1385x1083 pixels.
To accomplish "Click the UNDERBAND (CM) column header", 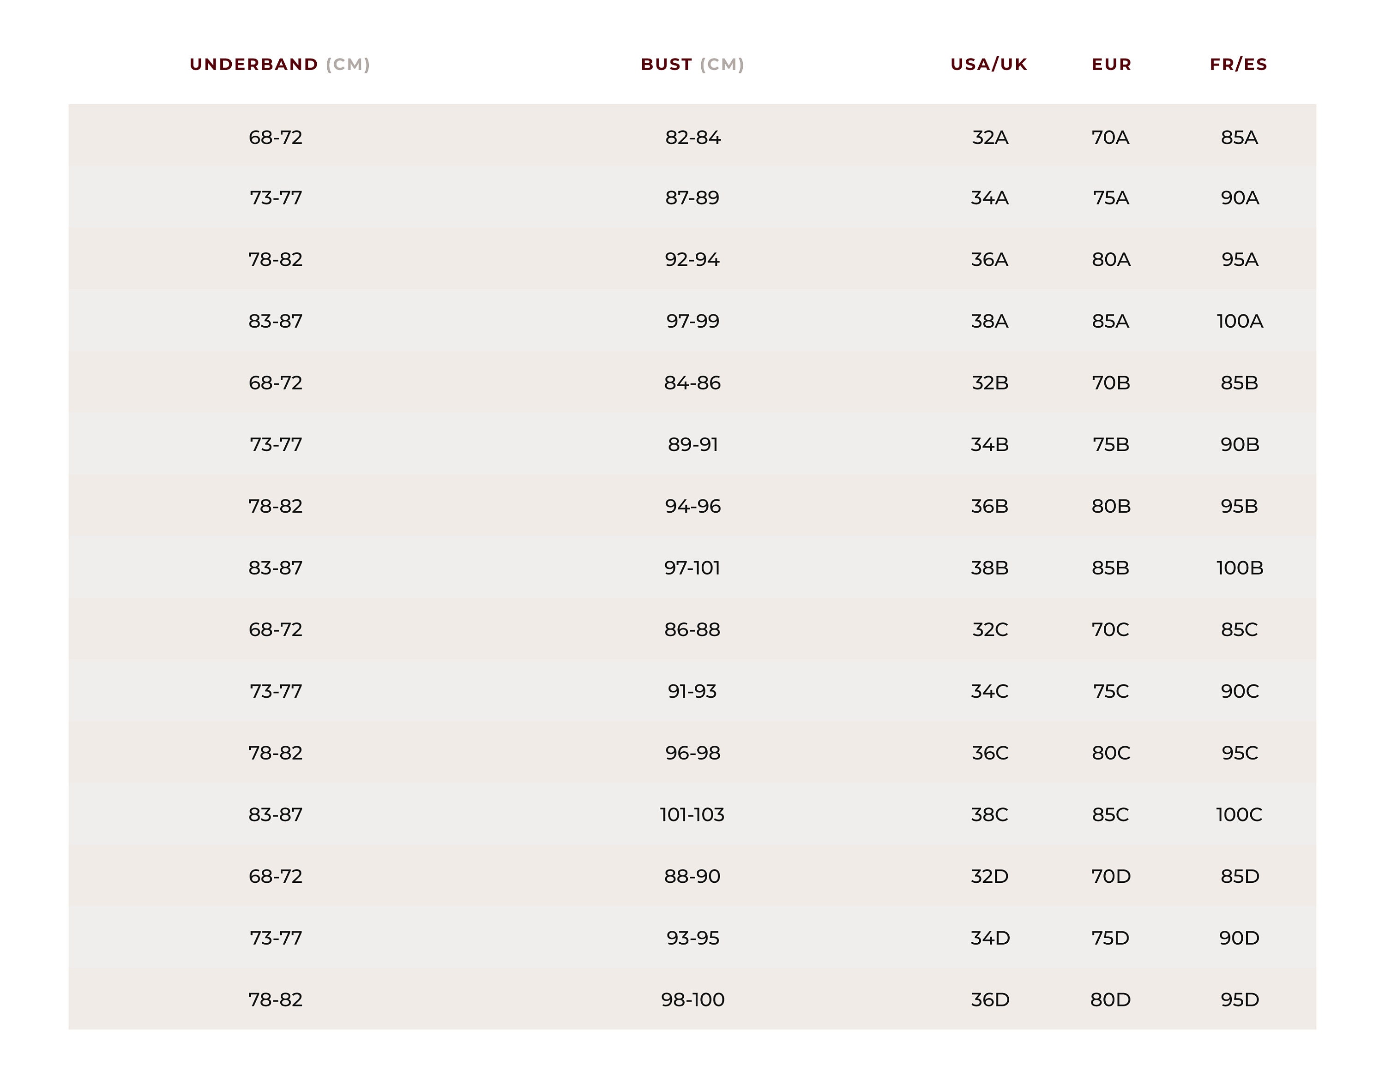I will pos(280,65).
